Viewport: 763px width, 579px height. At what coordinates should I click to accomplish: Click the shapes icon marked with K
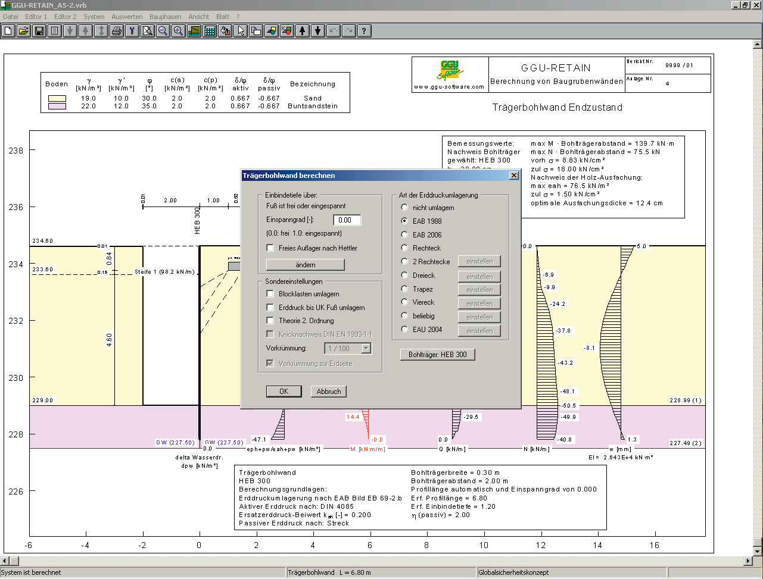287,31
